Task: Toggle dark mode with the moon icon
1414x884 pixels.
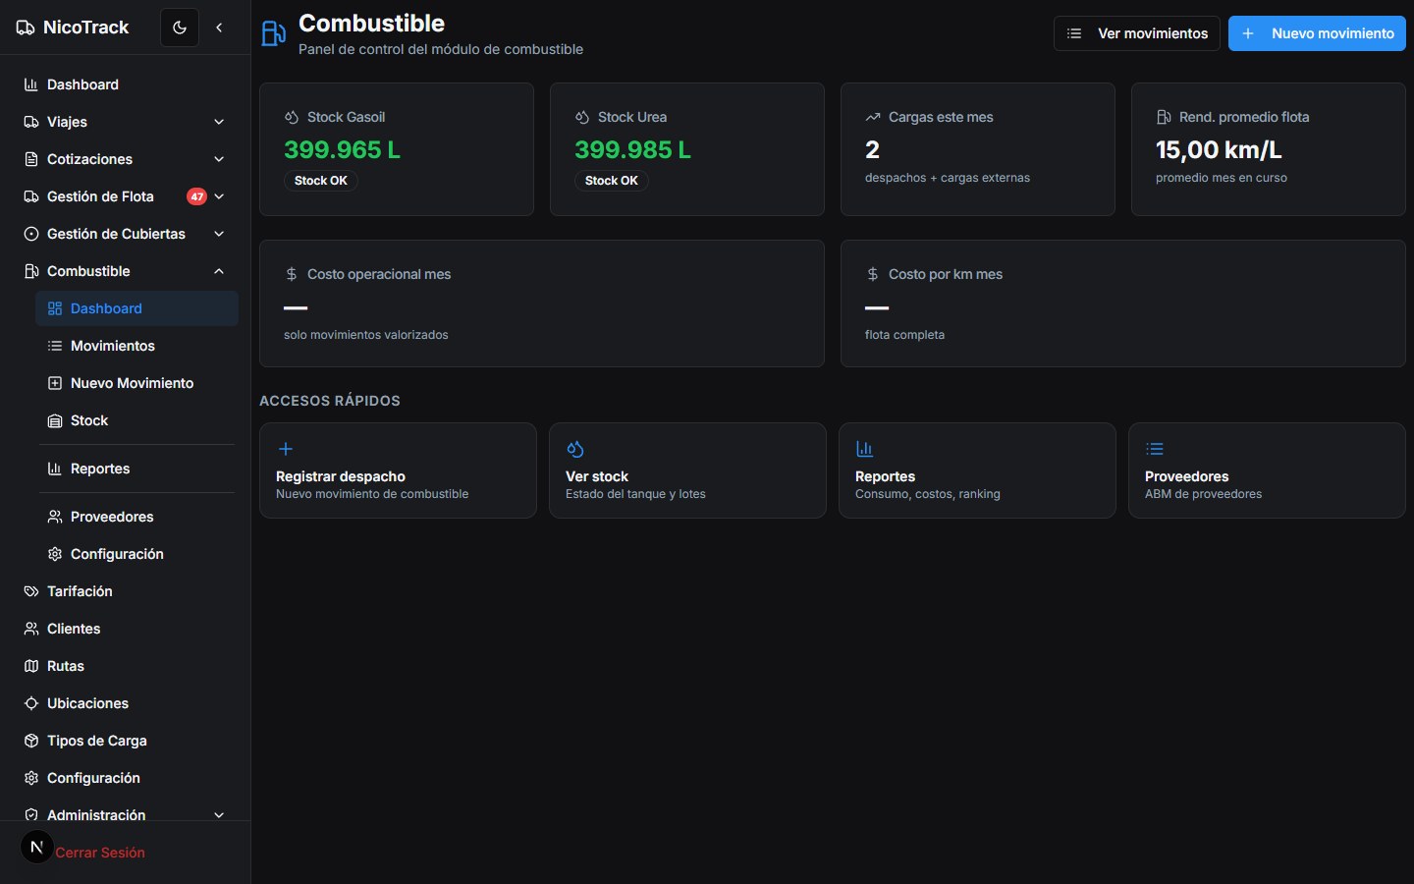Action: coord(180,28)
